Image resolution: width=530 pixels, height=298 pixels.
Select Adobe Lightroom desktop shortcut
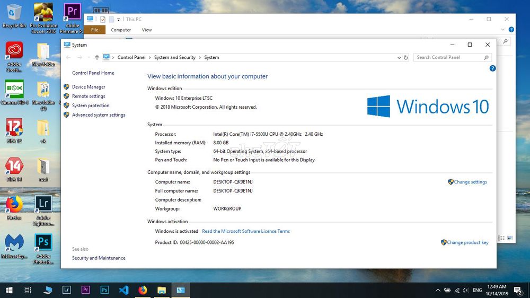click(x=43, y=211)
